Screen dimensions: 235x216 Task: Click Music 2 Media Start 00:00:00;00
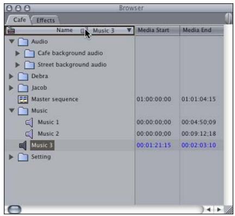154,134
